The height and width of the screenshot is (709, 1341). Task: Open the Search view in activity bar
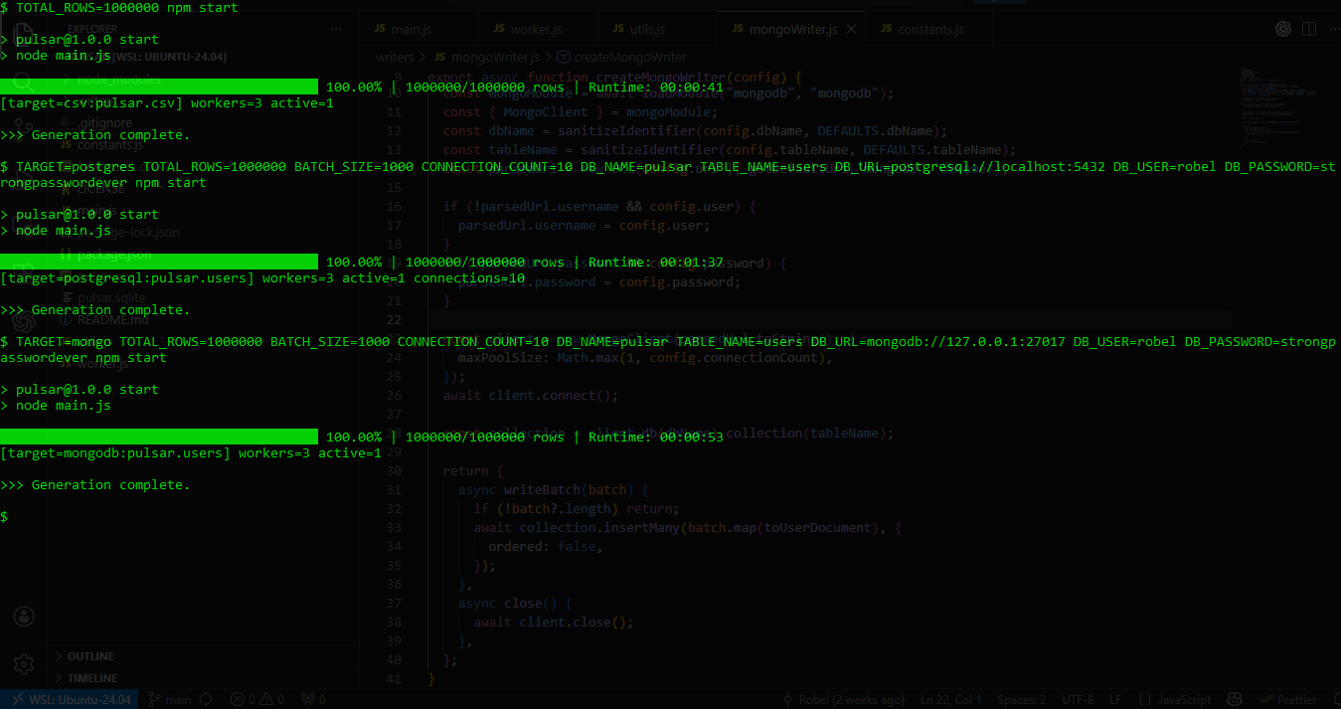[x=24, y=82]
